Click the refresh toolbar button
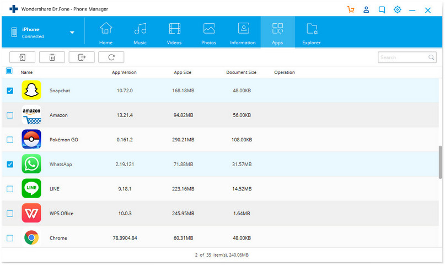The height and width of the screenshot is (265, 445). (111, 57)
